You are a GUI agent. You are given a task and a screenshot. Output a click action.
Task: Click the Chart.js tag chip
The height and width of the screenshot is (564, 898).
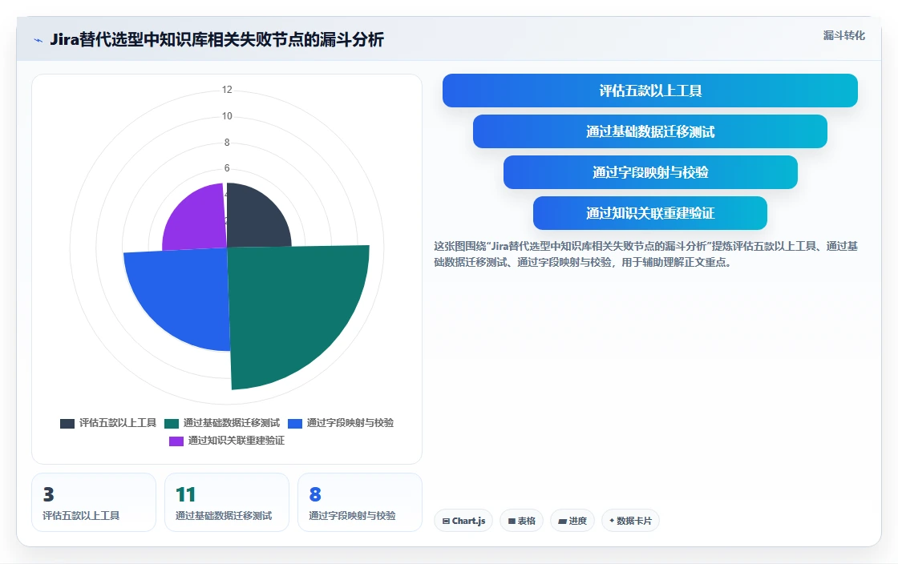(x=463, y=521)
